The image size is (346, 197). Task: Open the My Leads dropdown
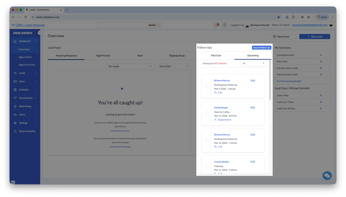130,66
